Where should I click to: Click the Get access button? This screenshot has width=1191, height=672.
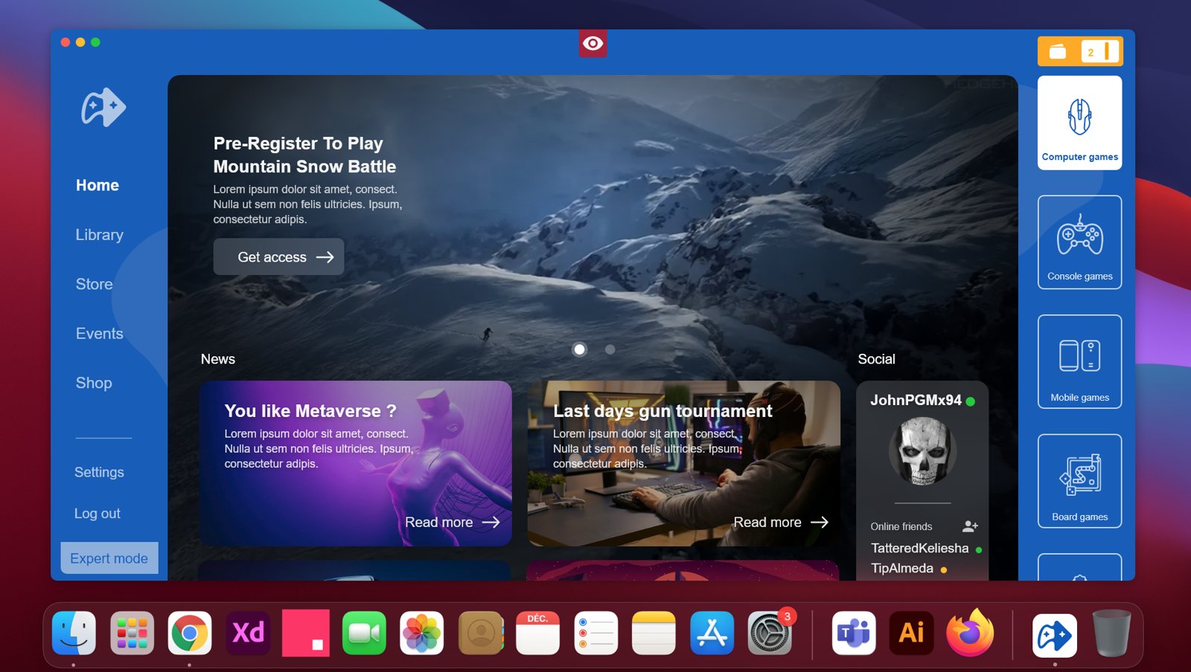[278, 256]
